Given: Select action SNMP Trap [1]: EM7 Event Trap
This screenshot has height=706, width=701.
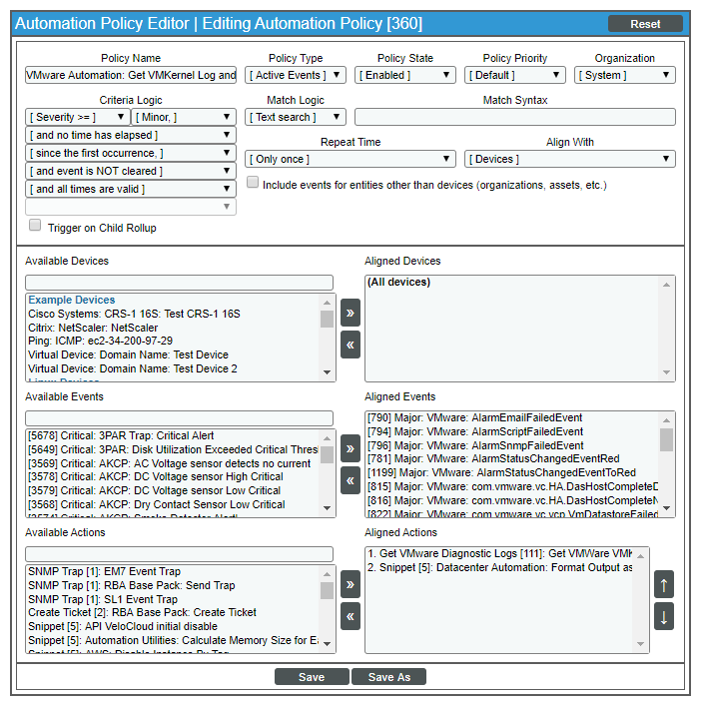Looking at the screenshot, I should [104, 572].
